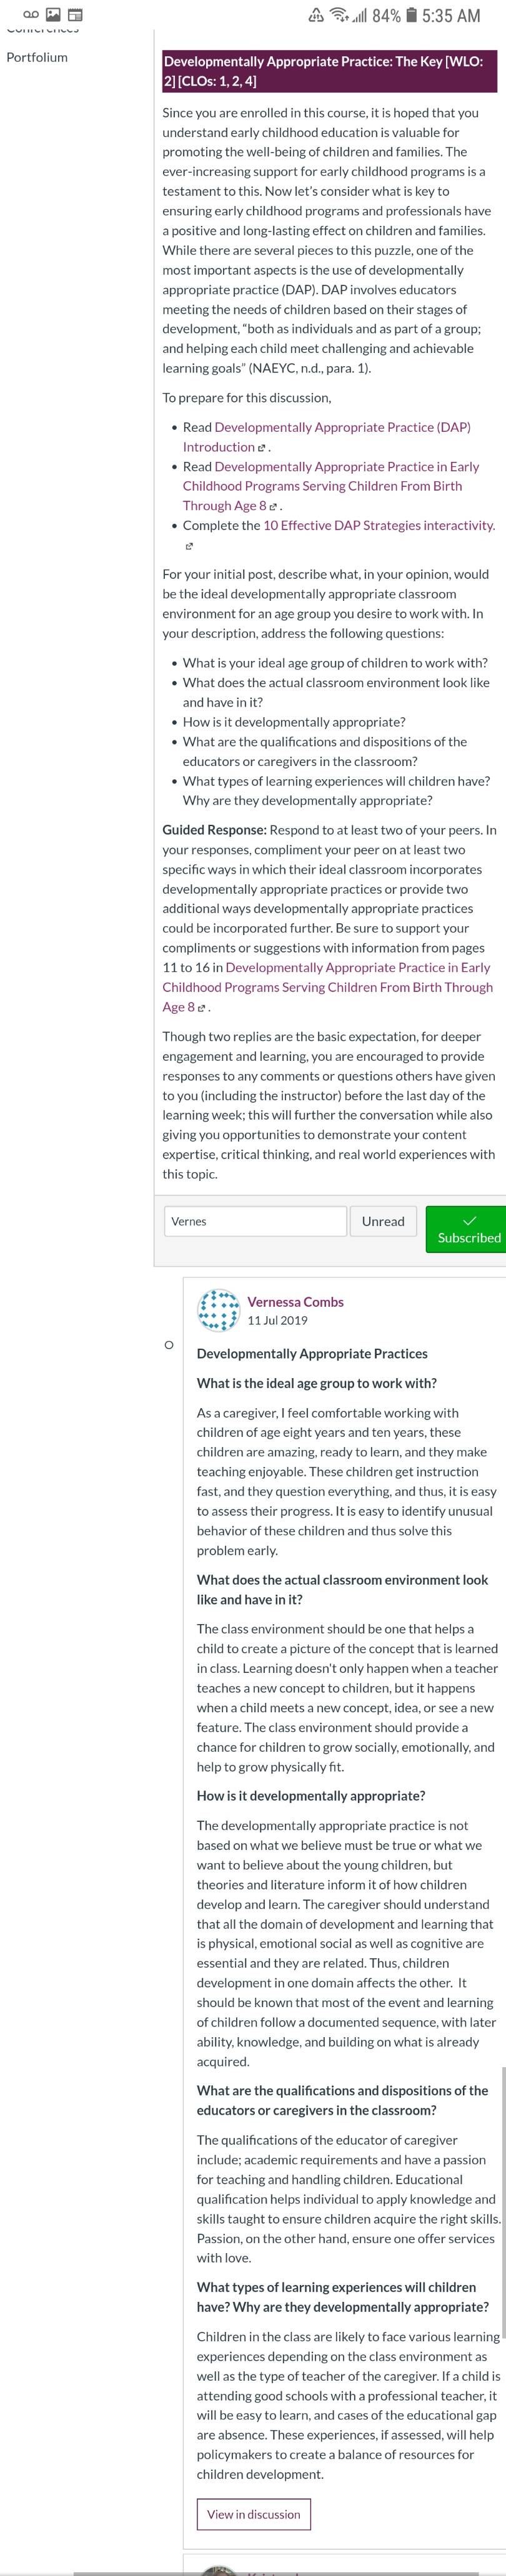Open Childhood Programs Birth Through Age 8 reading link
This screenshot has height=2576, width=506.
(x=330, y=486)
